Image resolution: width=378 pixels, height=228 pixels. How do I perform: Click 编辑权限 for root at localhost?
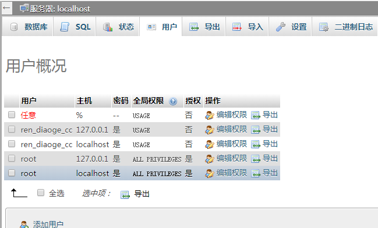pos(232,173)
